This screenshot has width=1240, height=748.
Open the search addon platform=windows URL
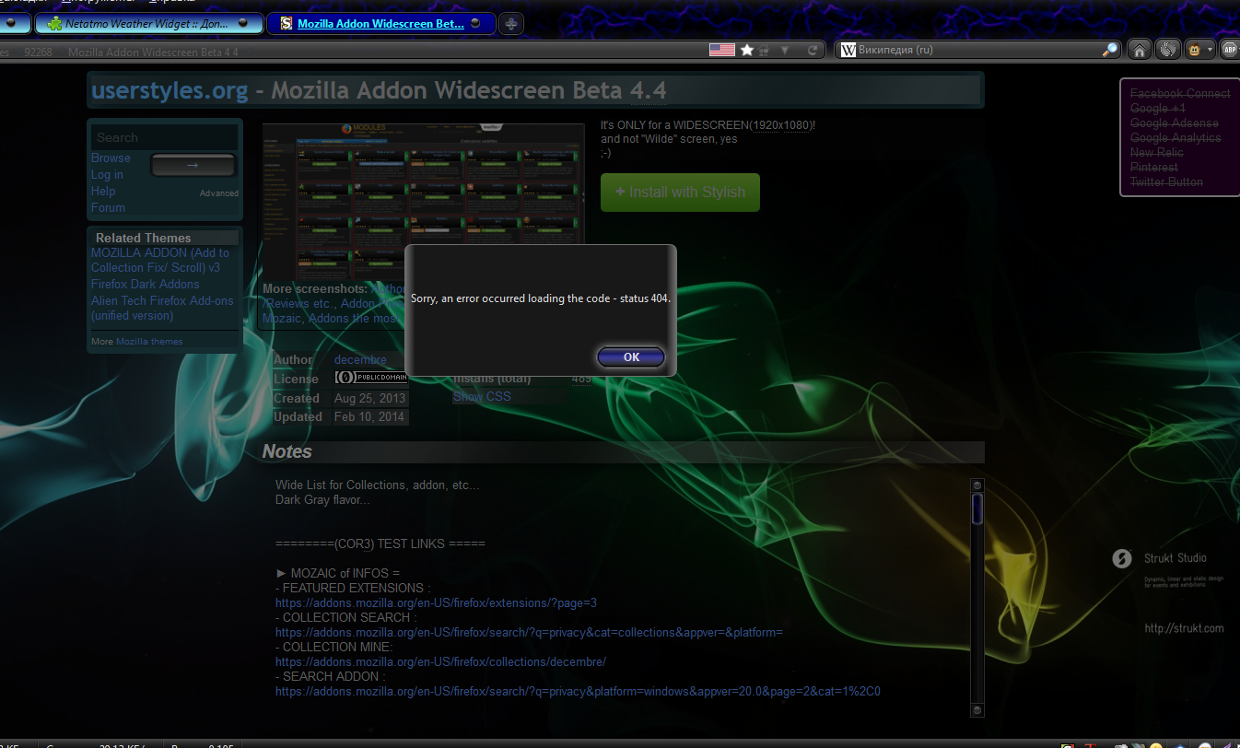(578, 691)
